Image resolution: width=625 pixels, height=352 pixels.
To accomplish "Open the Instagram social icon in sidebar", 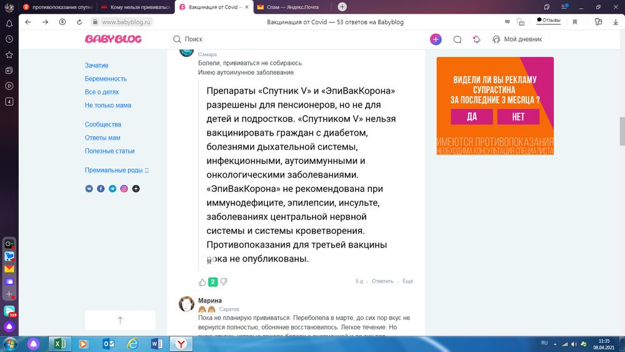I will click(124, 188).
